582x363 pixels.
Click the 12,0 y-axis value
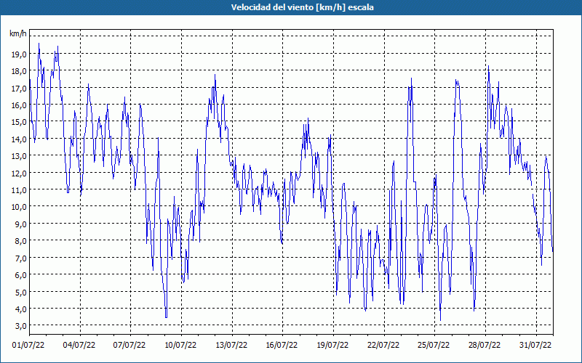[x=19, y=174]
